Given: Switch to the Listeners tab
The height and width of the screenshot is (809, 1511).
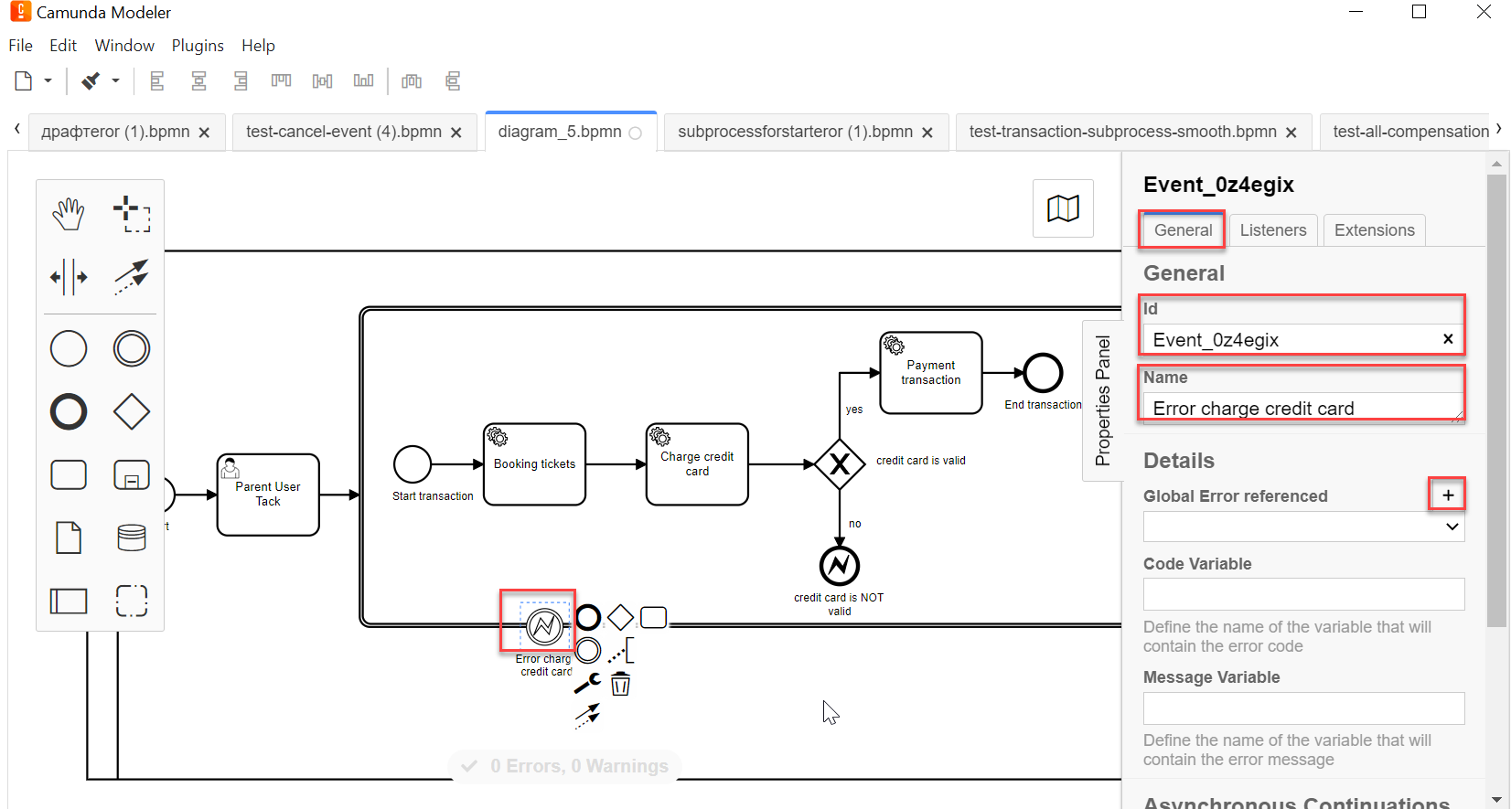Looking at the screenshot, I should click(x=1272, y=230).
